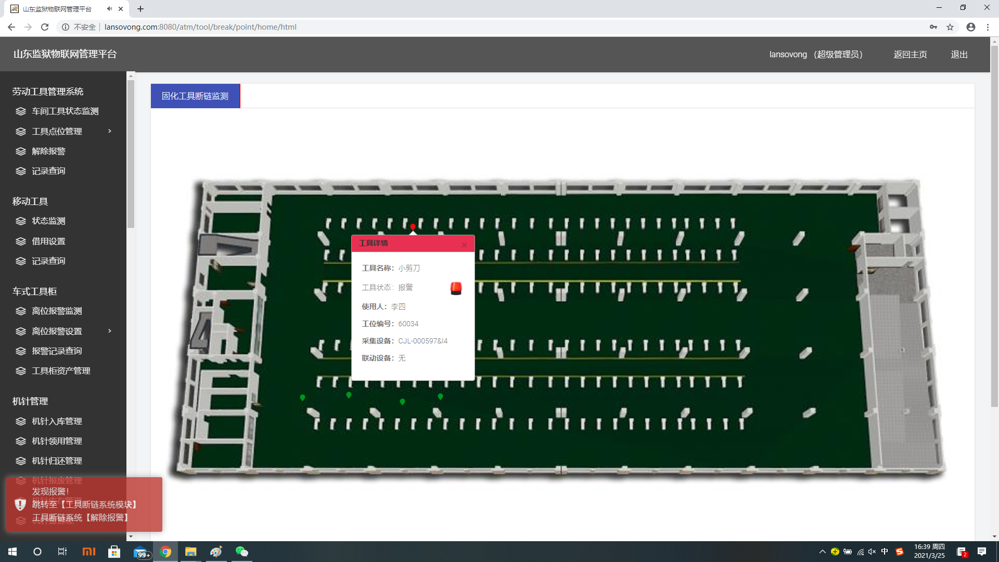Mute the tab using its speaker icon

point(109,9)
